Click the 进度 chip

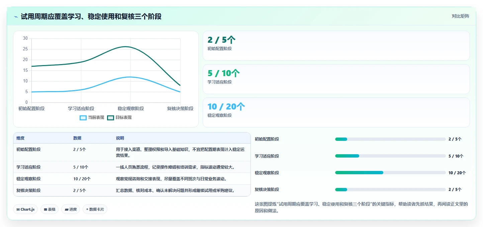(x=71, y=209)
